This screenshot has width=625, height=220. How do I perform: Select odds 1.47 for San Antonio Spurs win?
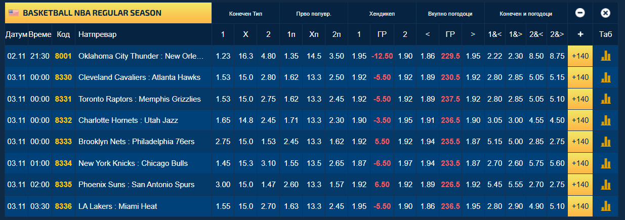click(268, 185)
